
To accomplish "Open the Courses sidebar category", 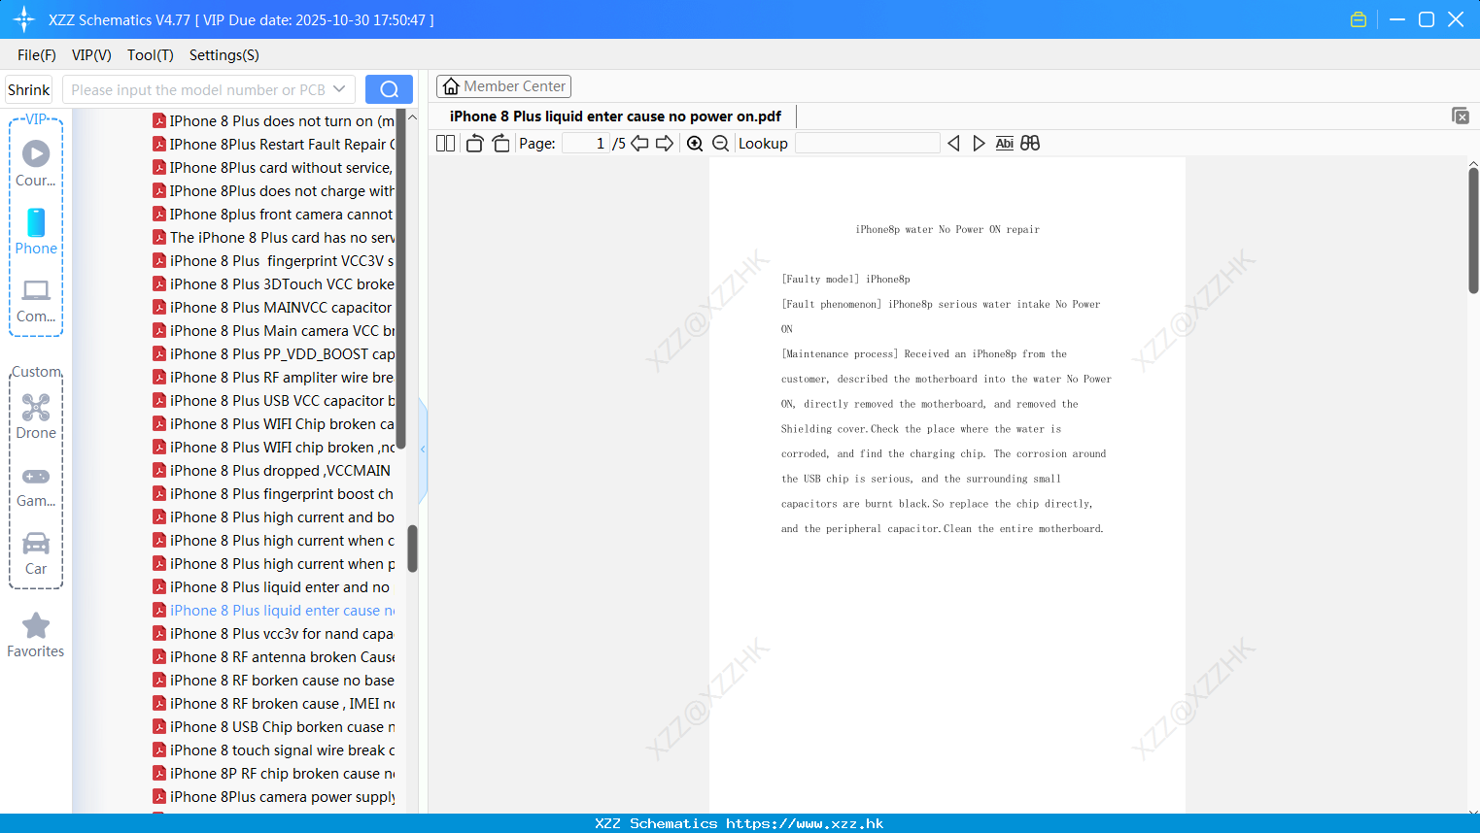I will [36, 164].
